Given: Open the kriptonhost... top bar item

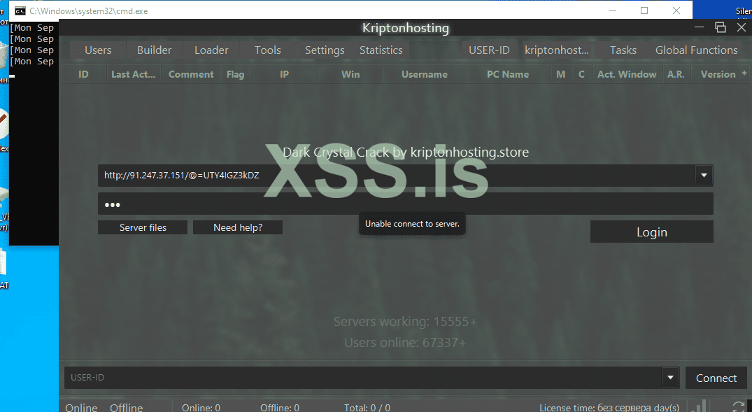Looking at the screenshot, I should click(x=556, y=50).
